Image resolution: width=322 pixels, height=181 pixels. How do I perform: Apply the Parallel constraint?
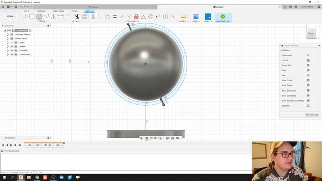tap(122, 17)
